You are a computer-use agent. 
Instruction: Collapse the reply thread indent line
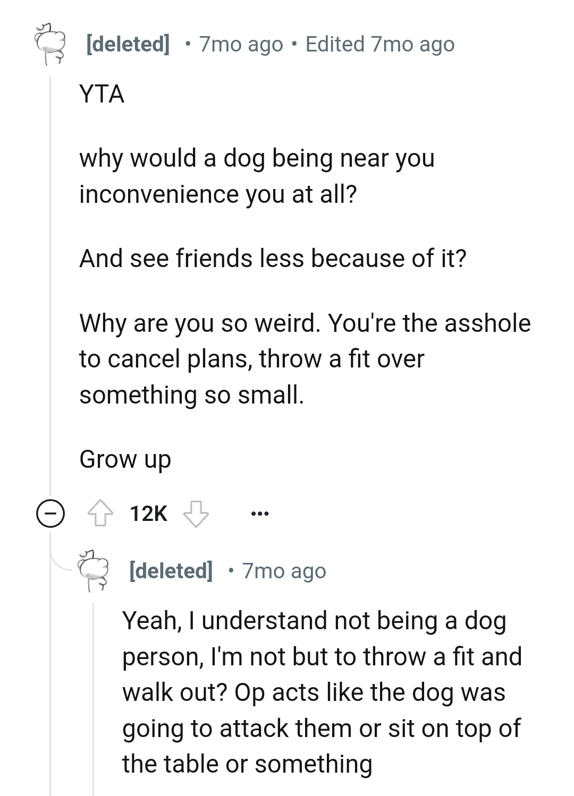pos(93,690)
